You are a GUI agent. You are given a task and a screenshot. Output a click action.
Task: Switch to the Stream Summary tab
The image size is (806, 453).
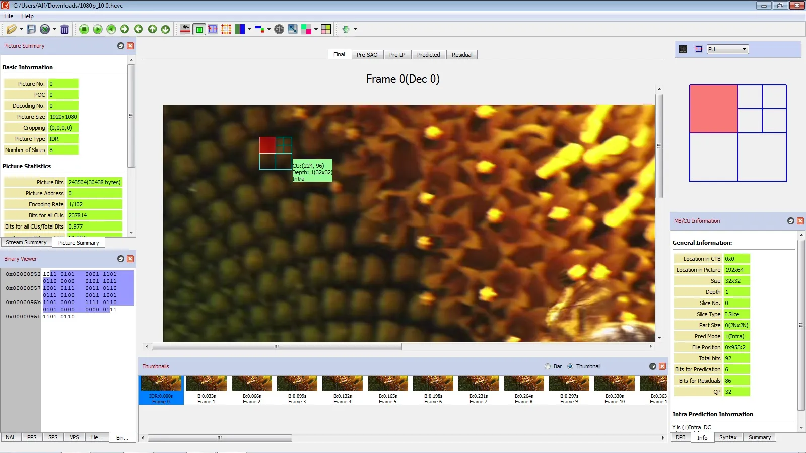26,242
